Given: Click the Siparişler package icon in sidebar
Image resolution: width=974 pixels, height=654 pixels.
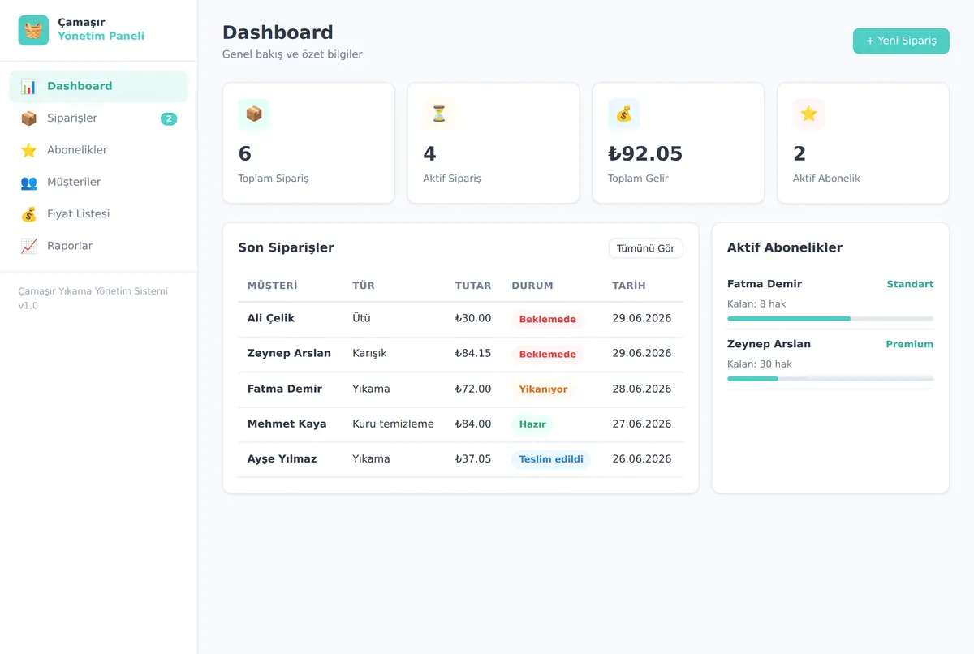Looking at the screenshot, I should click(x=29, y=118).
